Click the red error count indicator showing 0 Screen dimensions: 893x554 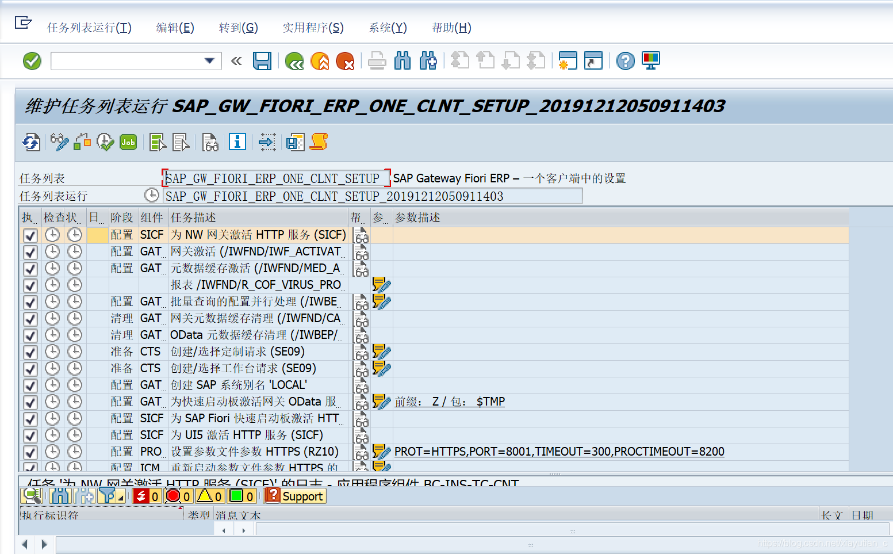pyautogui.click(x=178, y=495)
